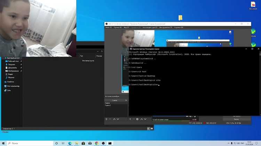The image size is (261, 146).
Task: Move the scene up with the arrow
Action: coord(114,119)
